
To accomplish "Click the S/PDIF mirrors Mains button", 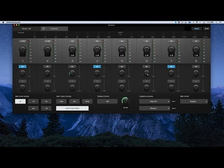I will (x=72, y=108).
